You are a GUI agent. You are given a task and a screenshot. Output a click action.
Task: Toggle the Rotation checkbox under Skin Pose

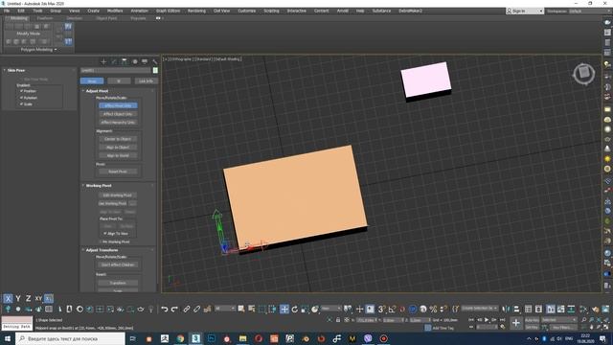coord(21,98)
